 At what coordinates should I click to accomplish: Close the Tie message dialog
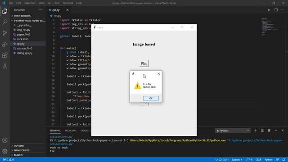pyautogui.click(x=159, y=74)
